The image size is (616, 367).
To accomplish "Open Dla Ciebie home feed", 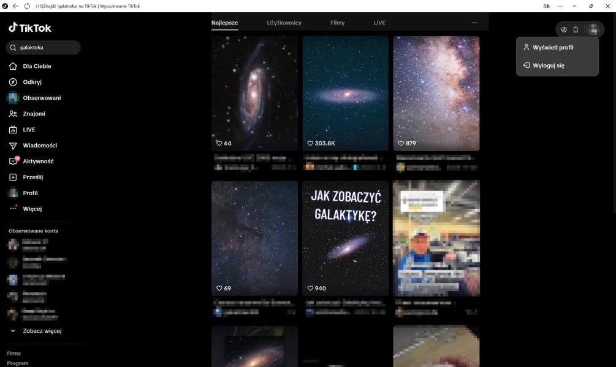I will 37,66.
